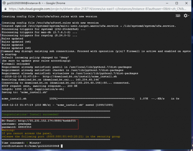Click the orange 'Warning:' text
This screenshot has width=193, height=151.
(8, 130)
